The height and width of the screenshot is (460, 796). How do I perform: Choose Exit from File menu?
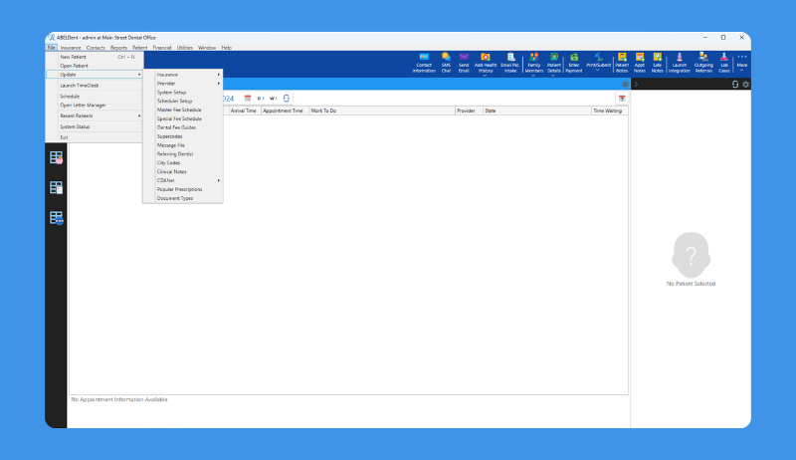coord(94,137)
